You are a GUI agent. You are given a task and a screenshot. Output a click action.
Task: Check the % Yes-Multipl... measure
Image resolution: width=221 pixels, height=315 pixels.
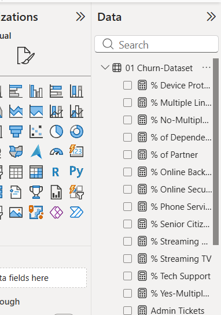[127, 293]
